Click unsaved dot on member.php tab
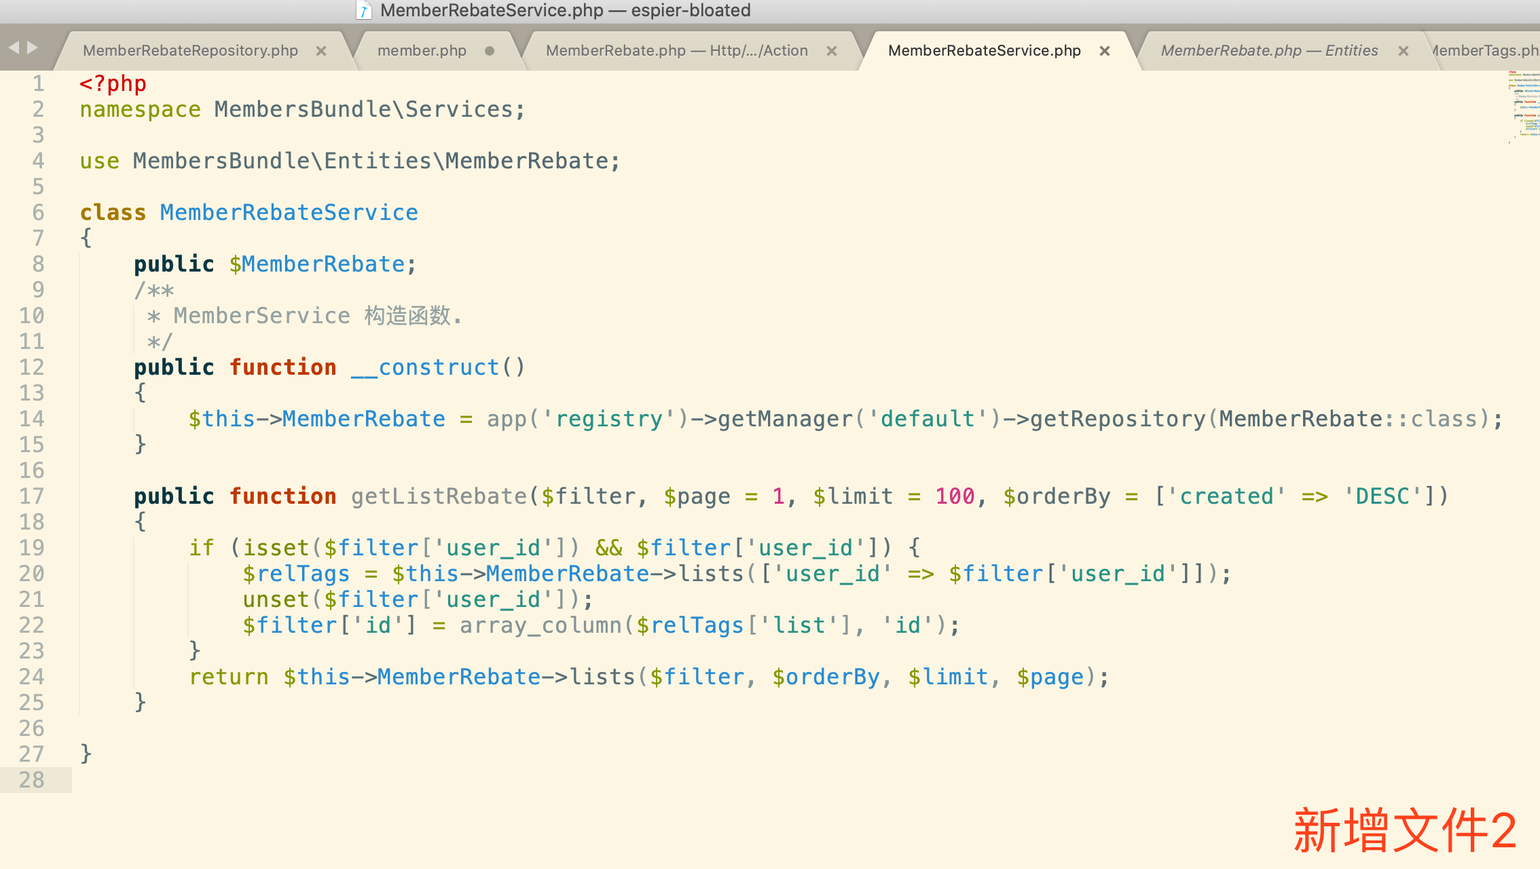 point(490,51)
